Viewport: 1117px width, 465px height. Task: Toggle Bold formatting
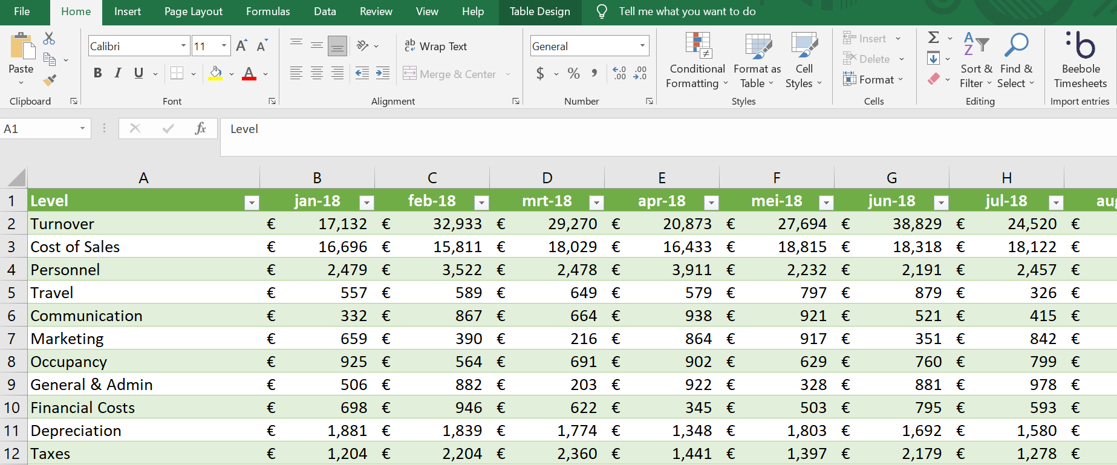point(97,74)
